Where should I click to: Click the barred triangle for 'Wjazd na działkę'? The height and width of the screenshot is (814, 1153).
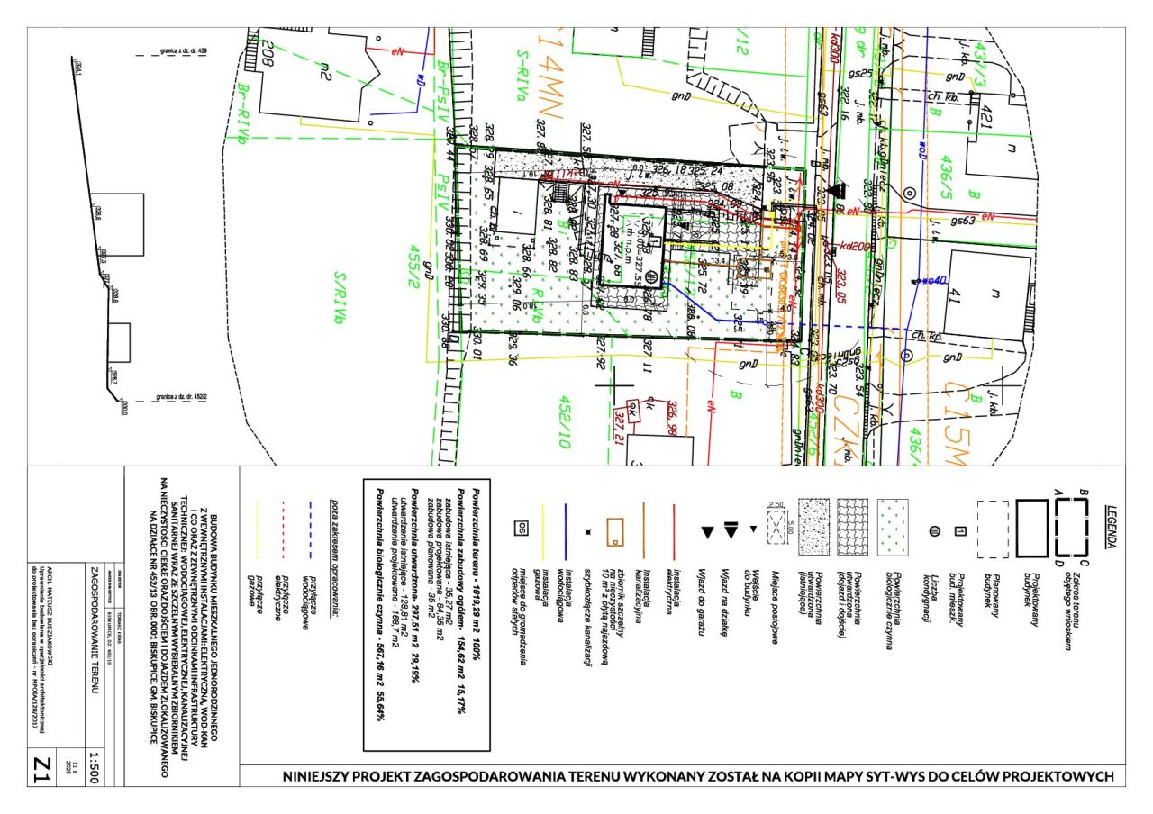(x=731, y=530)
